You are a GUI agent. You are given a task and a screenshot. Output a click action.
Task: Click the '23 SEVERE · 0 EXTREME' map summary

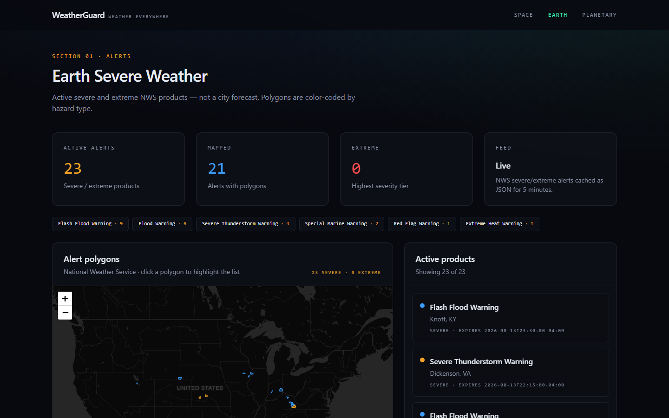(x=346, y=273)
